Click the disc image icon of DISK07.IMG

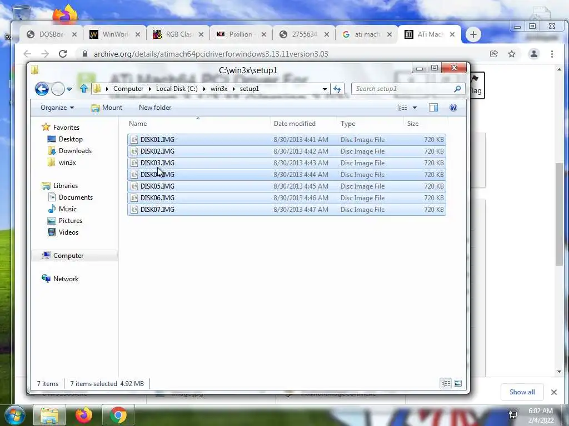click(x=134, y=209)
